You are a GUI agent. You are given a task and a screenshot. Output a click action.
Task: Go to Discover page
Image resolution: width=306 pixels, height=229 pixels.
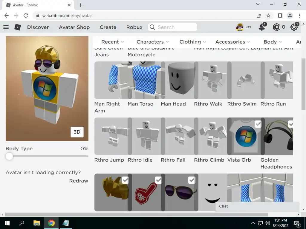[x=38, y=27]
